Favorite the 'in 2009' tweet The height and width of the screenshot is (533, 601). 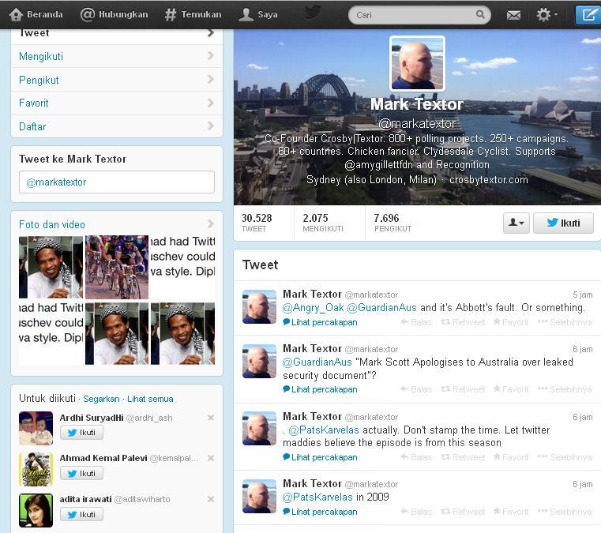(x=510, y=512)
